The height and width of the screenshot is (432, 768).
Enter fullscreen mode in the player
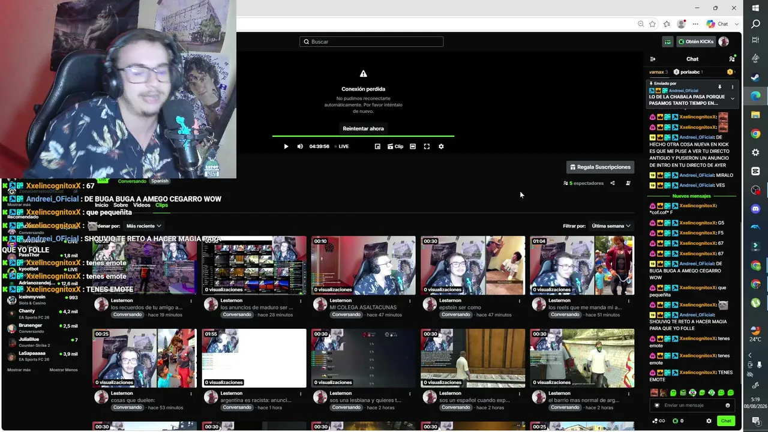pos(427,146)
